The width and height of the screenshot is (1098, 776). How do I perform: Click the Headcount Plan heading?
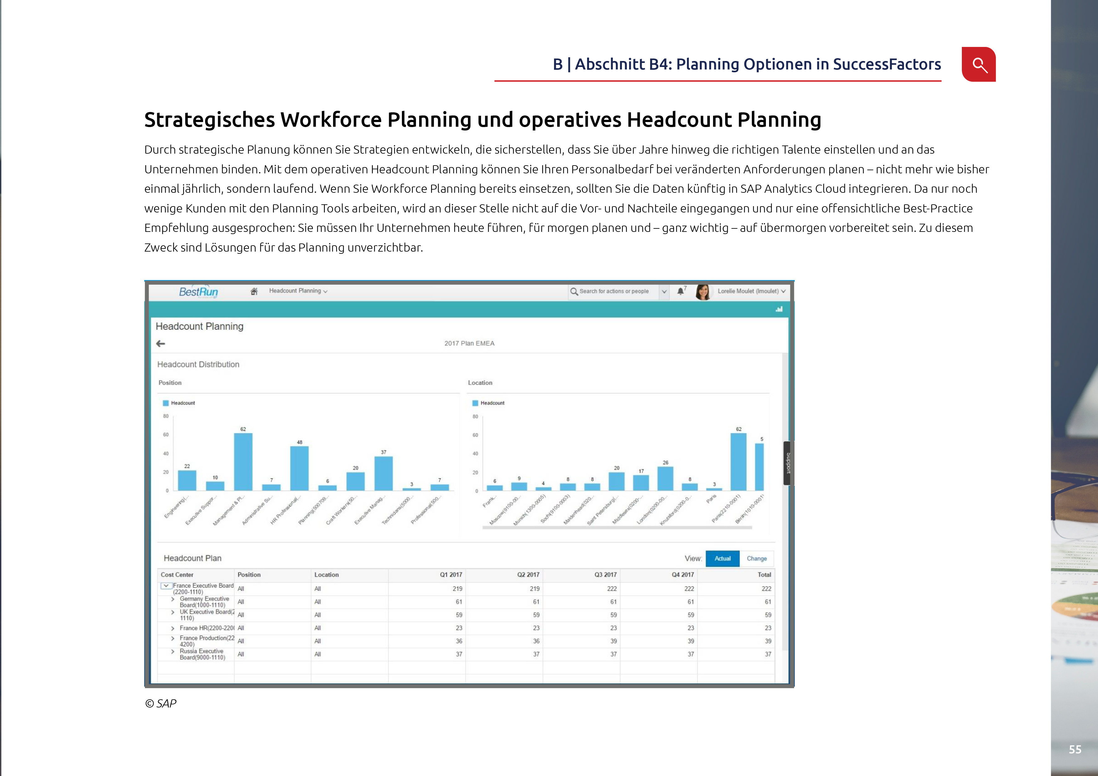tap(192, 558)
